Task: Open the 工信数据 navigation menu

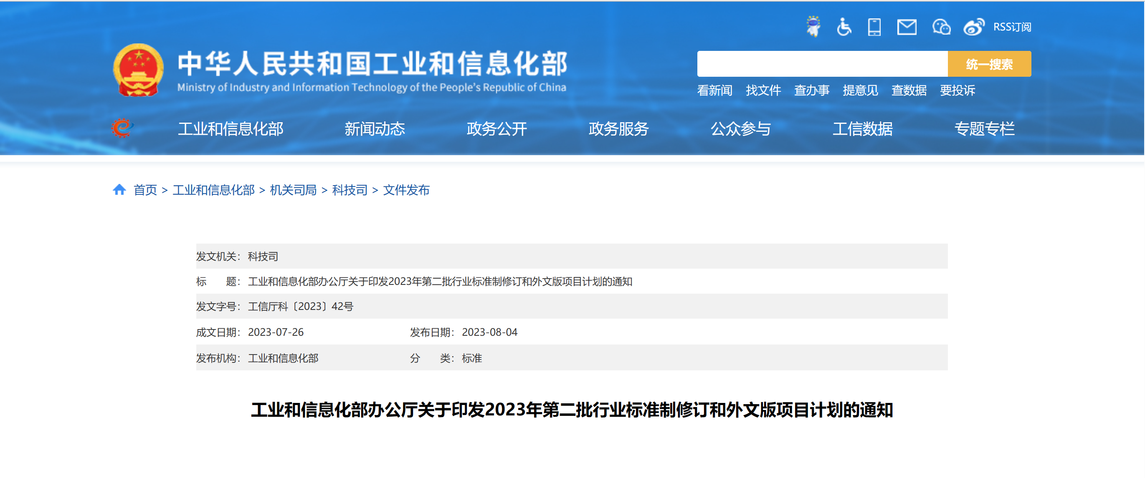Action: 863,129
